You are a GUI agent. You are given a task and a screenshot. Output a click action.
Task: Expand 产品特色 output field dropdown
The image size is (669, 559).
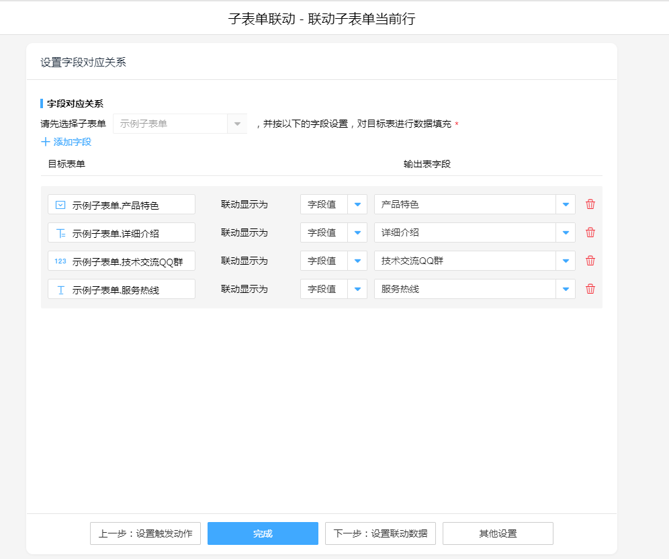click(566, 204)
